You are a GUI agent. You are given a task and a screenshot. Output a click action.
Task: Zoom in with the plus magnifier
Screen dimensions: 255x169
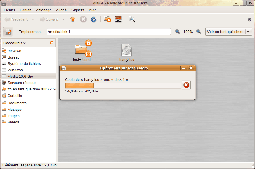(199, 32)
